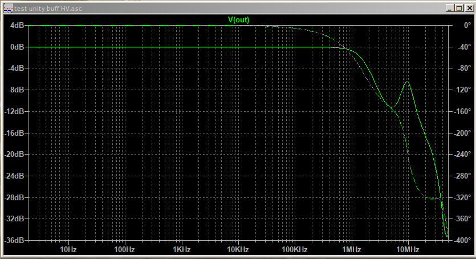476x259 pixels.
Task: Click the gain peak near 10MHz
Action: (x=407, y=82)
